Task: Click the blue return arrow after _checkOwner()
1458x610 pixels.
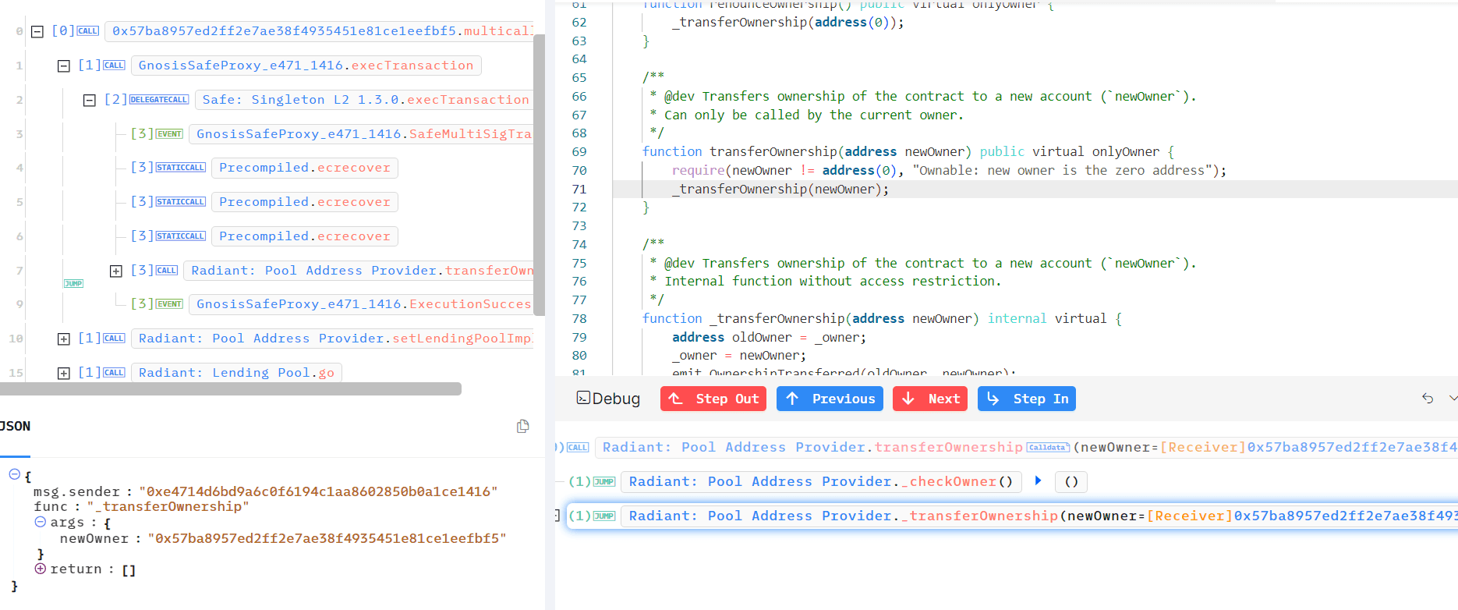Action: [1038, 481]
